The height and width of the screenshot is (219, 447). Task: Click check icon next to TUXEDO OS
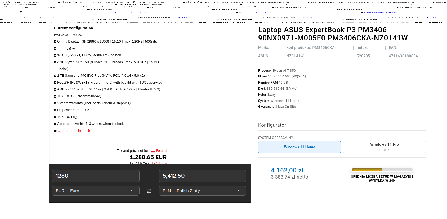coord(55,96)
